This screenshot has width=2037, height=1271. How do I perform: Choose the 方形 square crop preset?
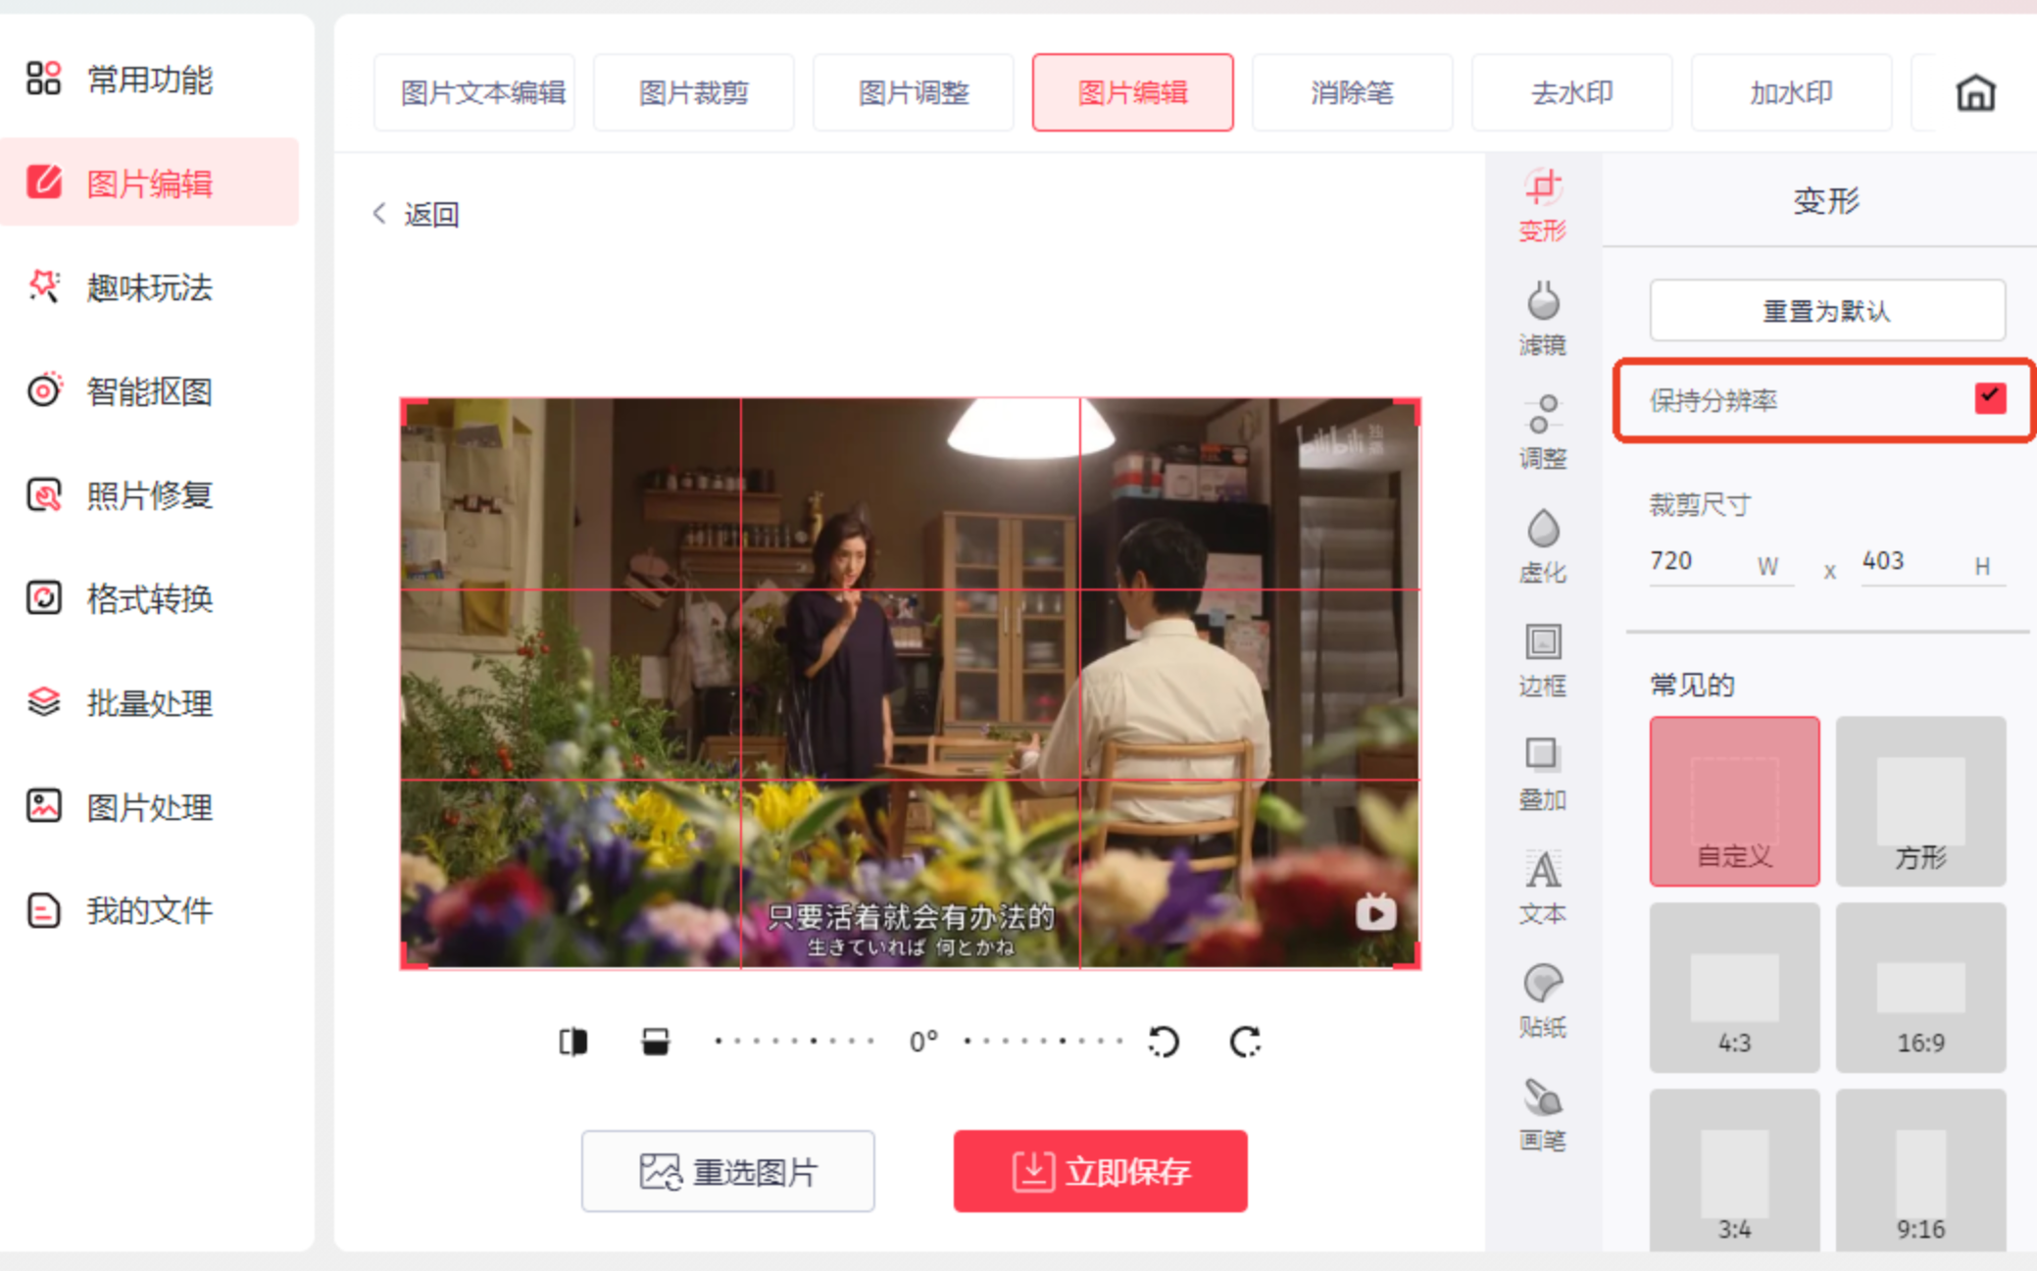coord(1919,800)
